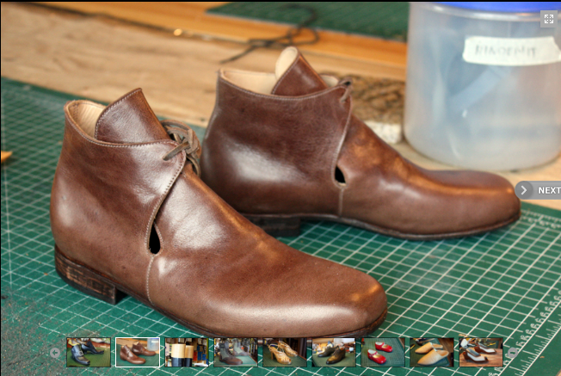Open the third thumbnail in the strip

pyautogui.click(x=187, y=352)
